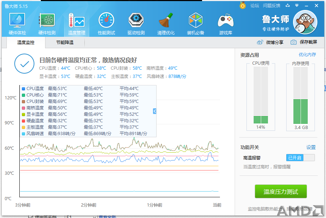The height and width of the screenshot is (218, 326).
Task: Toggle the 硬盘温度 red legend swatch
Action: 24,121
